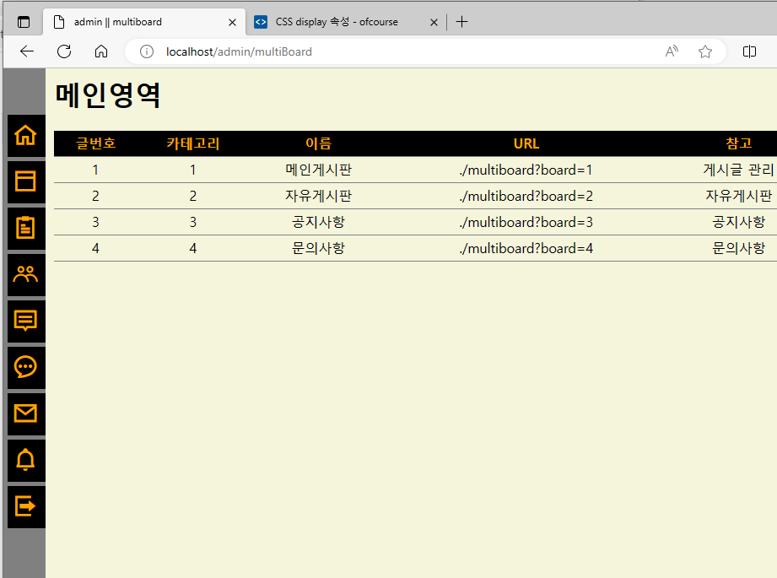777x578 pixels.
Task: Open the users group icon in sidebar
Action: 26,274
